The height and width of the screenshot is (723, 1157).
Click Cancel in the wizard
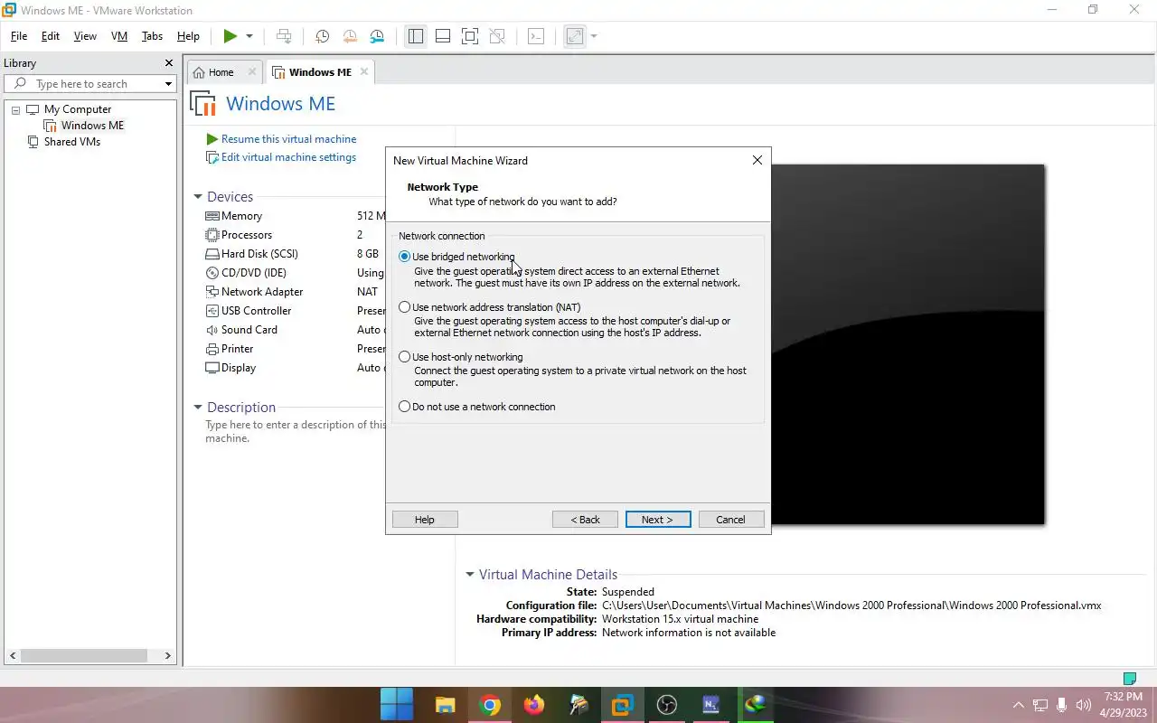(x=730, y=520)
